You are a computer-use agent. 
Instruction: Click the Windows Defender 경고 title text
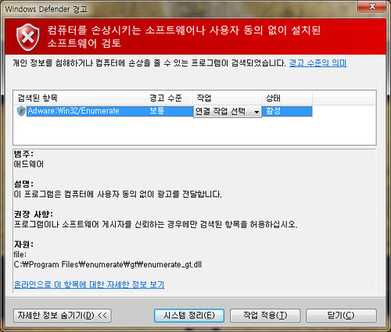tap(46, 9)
